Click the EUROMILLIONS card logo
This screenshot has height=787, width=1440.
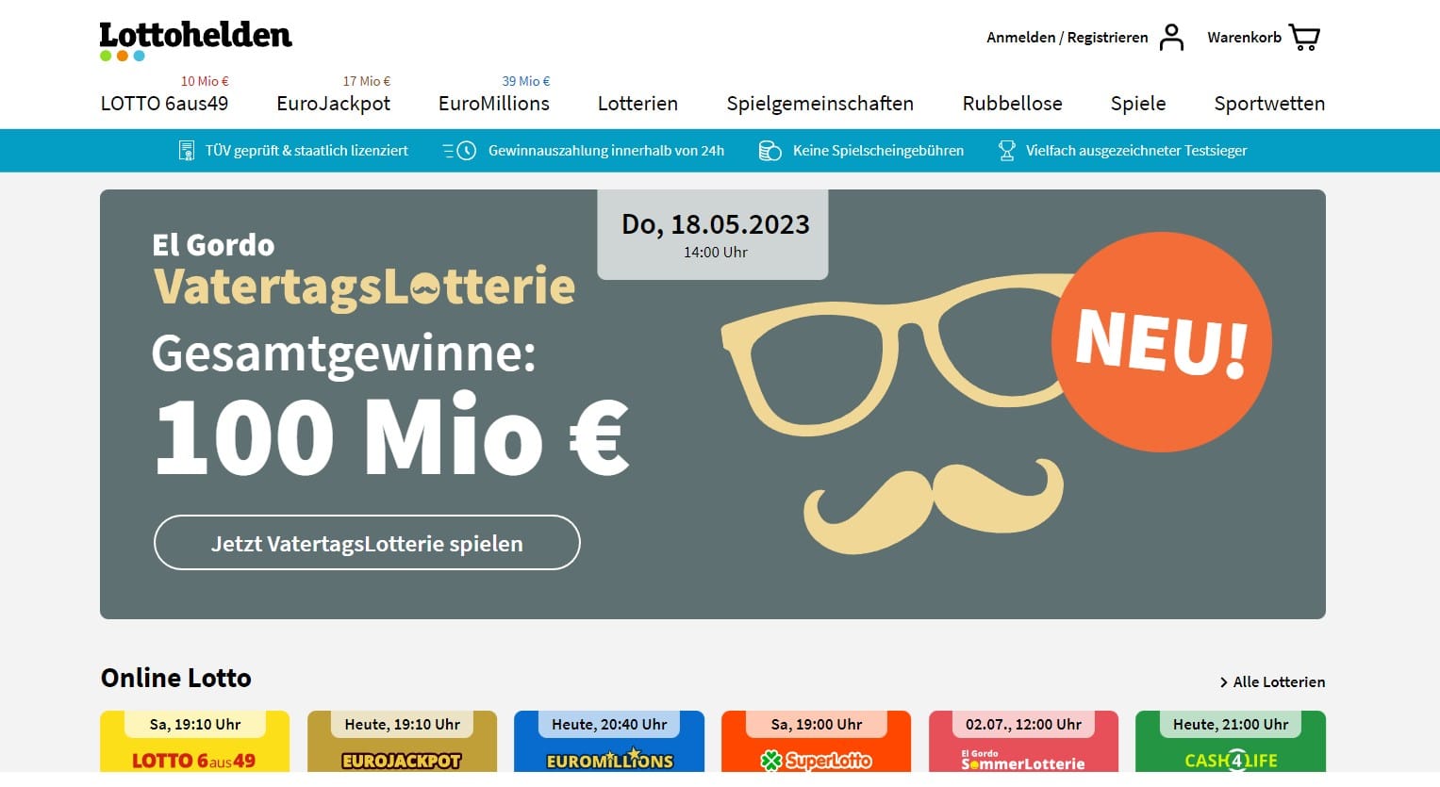click(x=609, y=760)
